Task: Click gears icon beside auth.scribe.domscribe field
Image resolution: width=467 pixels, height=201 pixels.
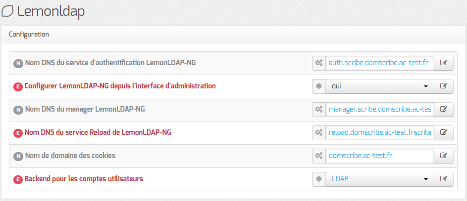Action: [x=319, y=63]
